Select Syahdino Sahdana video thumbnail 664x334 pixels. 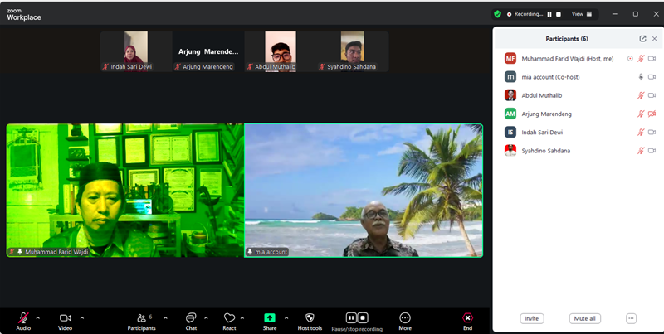tap(352, 51)
